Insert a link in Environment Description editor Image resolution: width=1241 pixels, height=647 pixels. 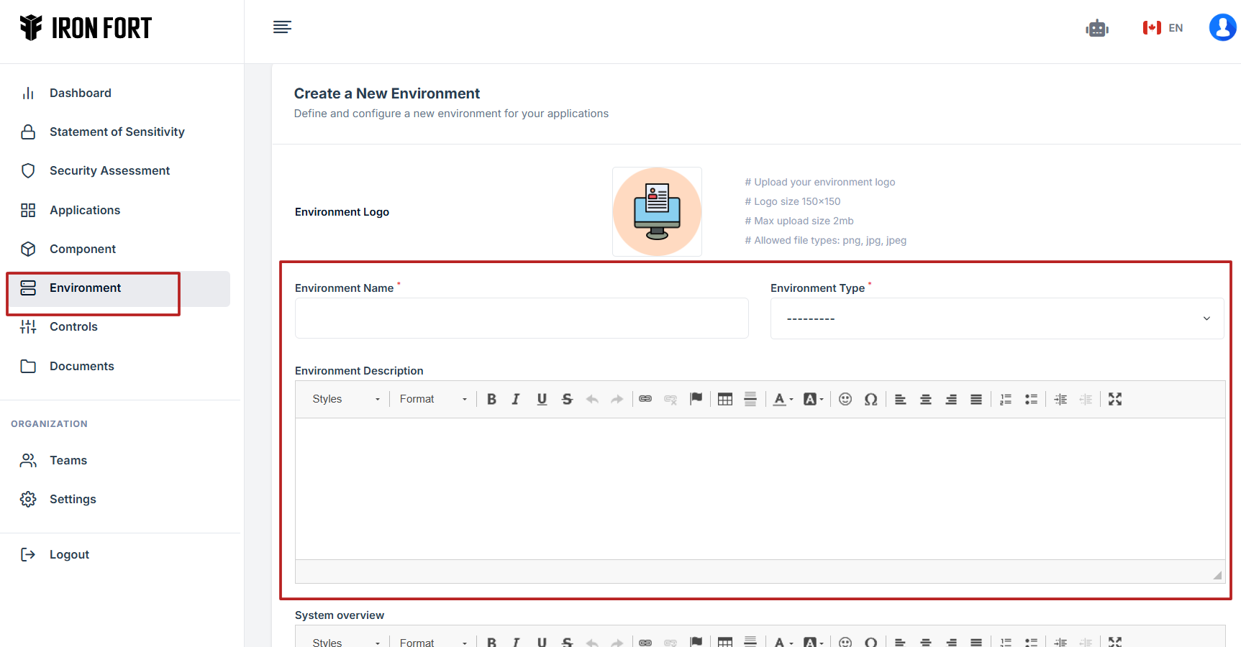tap(645, 399)
